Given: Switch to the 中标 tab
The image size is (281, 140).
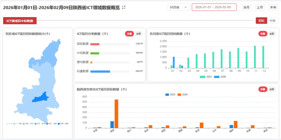Looking at the screenshot, I should (x=273, y=21).
